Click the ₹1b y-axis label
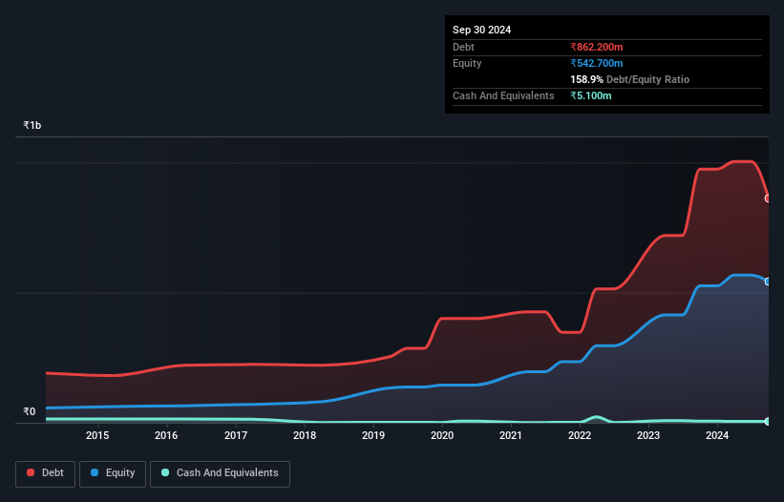 (32, 125)
